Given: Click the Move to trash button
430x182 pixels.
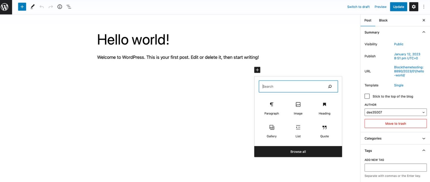Looking at the screenshot, I should click(395, 124).
